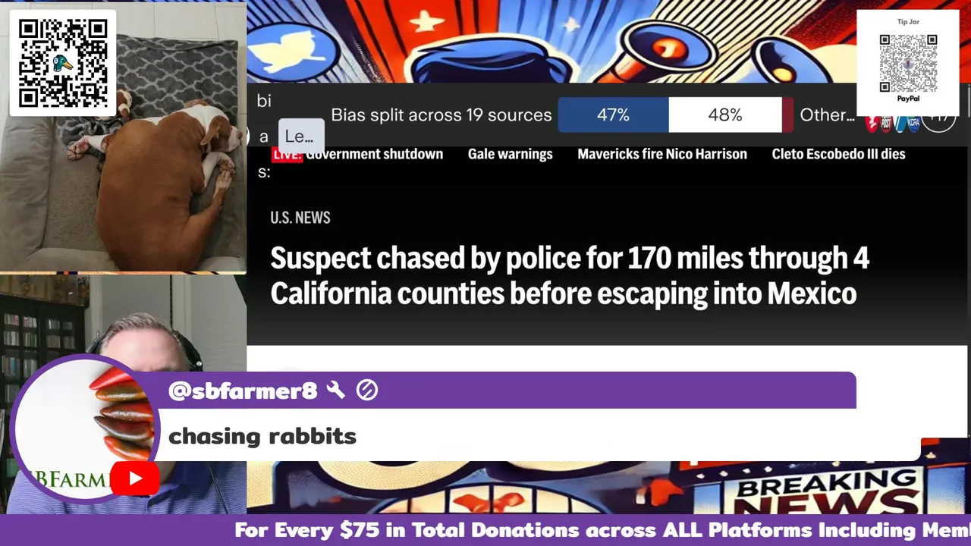Screen dimensions: 971x546
Task: Open the Gale warnings trending topic
Action: [510, 154]
